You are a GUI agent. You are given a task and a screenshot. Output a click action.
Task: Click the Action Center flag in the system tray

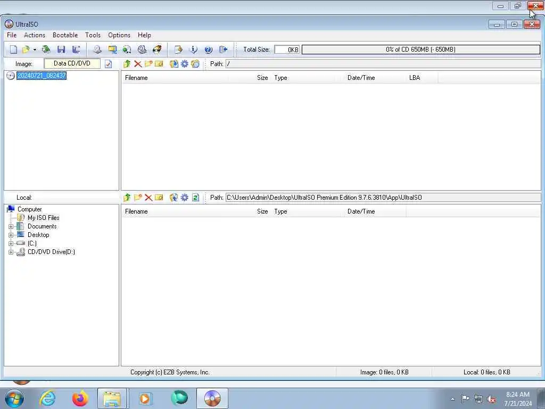coord(465,399)
